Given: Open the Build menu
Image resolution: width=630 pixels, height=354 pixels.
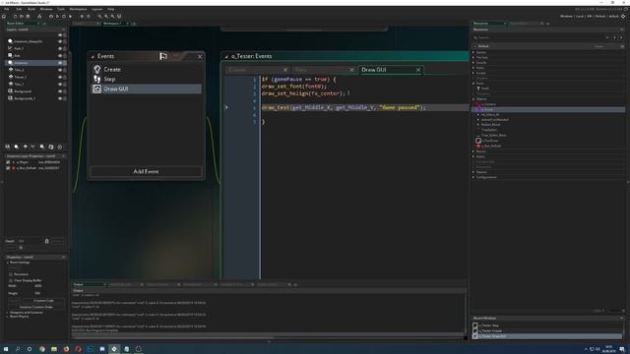Looking at the screenshot, I should click(31, 9).
